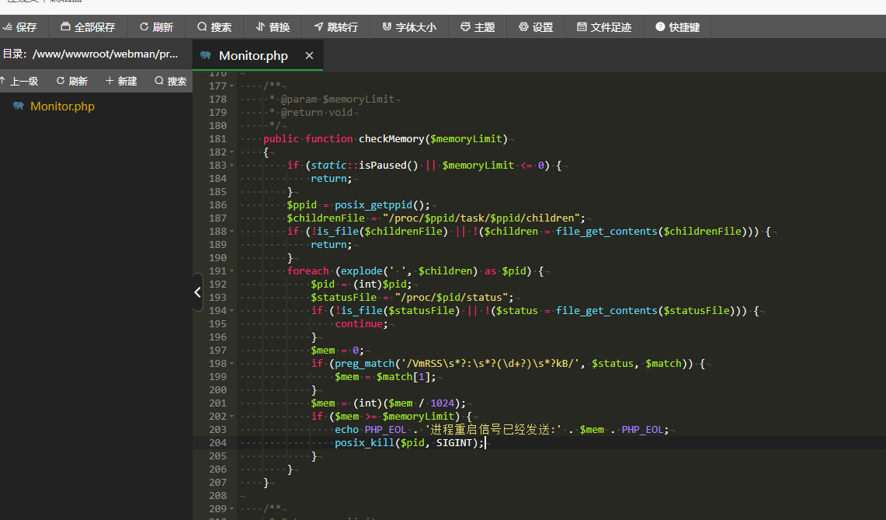Screen dimensions: 886x520
Task: Show the 快捷键 shortcuts help
Action: 677,27
